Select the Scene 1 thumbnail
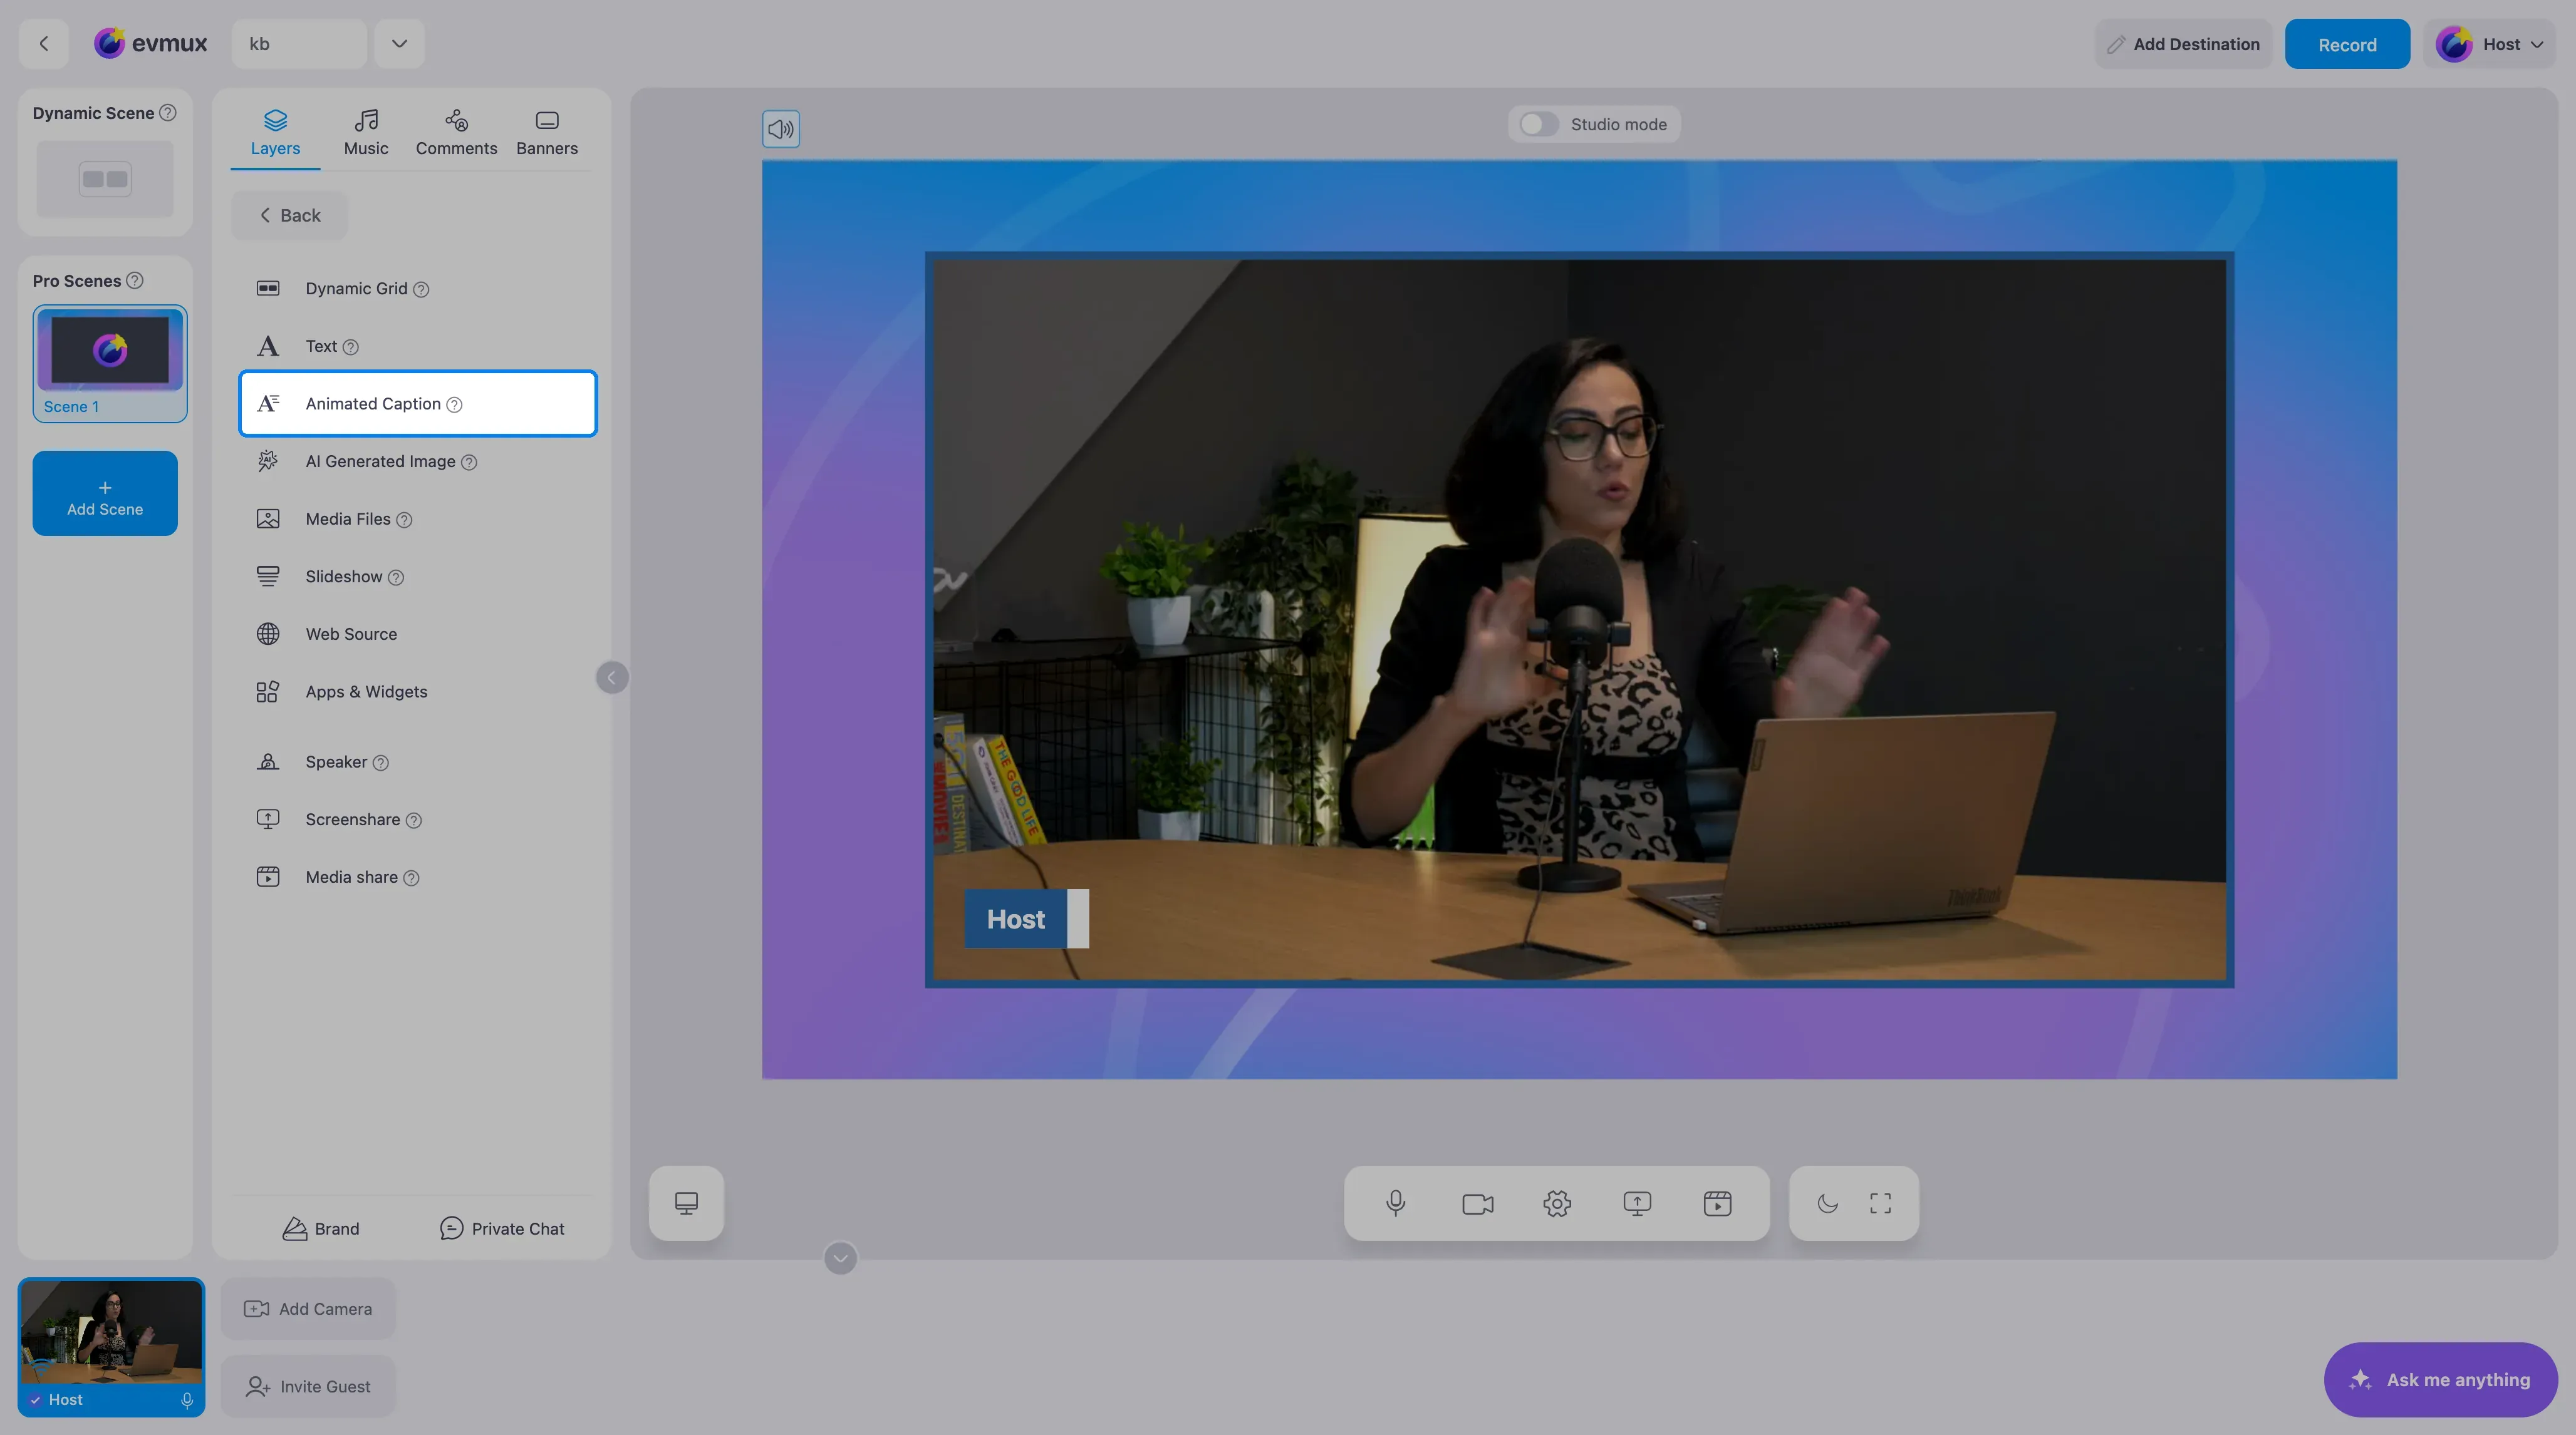 (x=110, y=364)
